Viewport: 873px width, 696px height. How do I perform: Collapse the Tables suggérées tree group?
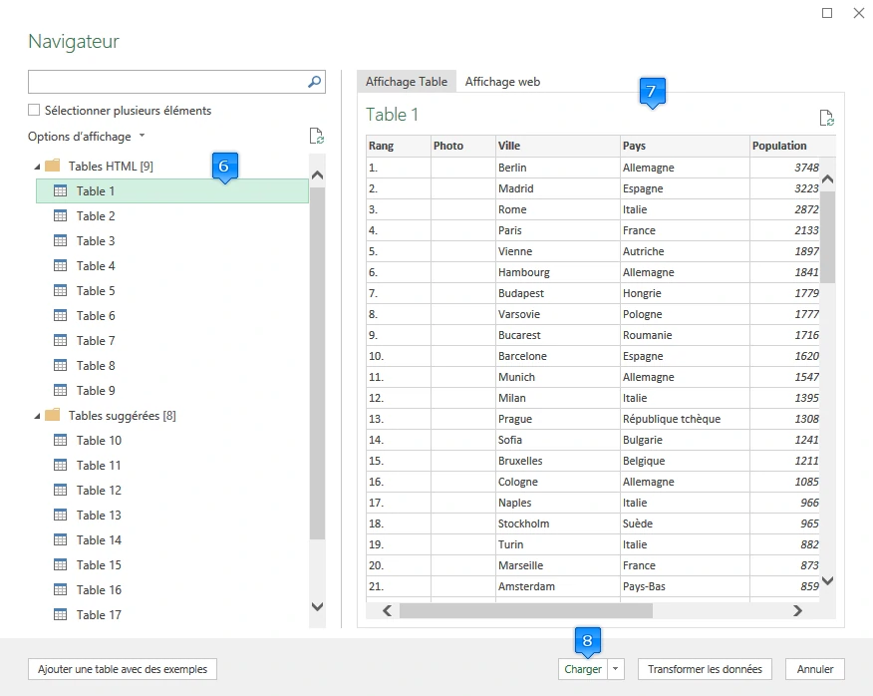(38, 416)
